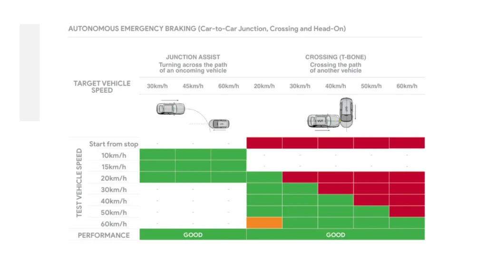Click the TARGET VEHICLE SPEED label

point(102,87)
